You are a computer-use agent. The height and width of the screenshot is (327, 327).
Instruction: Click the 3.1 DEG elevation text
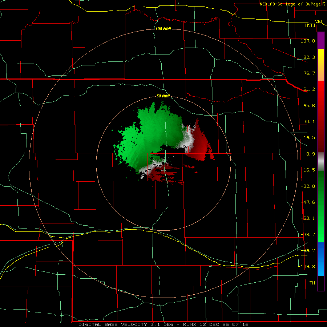click(162, 324)
